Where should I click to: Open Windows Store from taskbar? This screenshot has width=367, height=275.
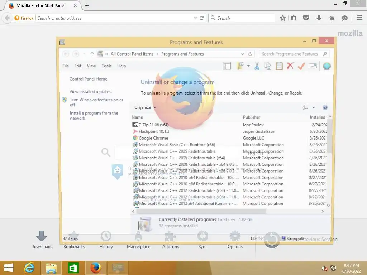[x=73, y=268]
